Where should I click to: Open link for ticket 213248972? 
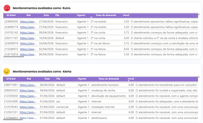click(28, 49)
